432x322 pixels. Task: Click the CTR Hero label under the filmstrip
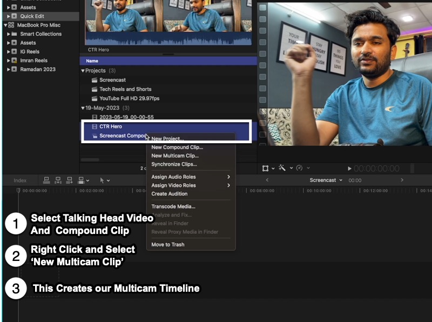pyautogui.click(x=98, y=50)
